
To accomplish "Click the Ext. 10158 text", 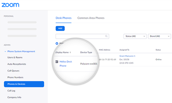I will click(x=124, y=60).
